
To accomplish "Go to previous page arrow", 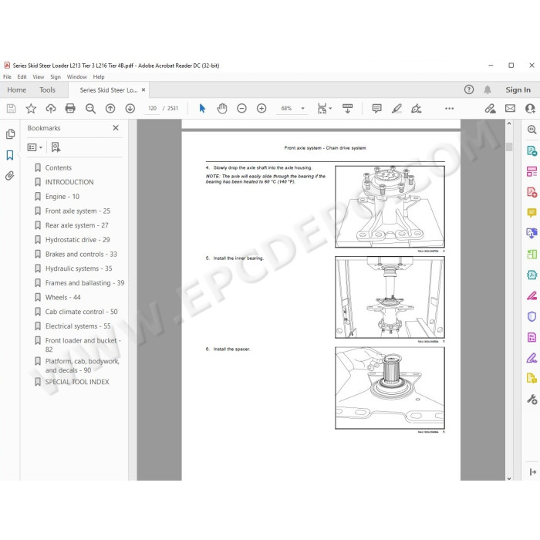I will pos(110,109).
